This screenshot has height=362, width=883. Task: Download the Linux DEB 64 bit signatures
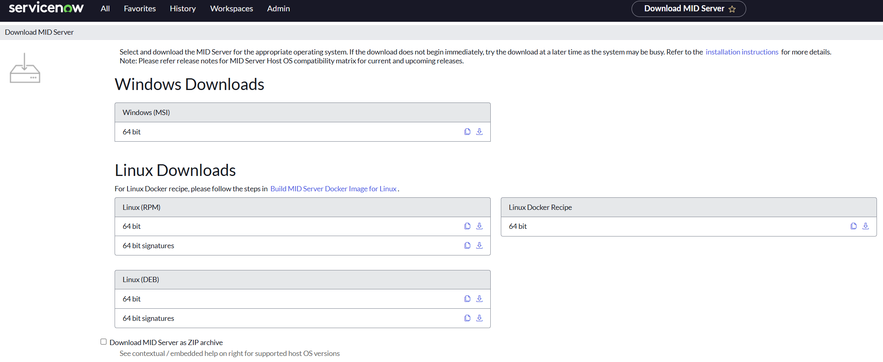pyautogui.click(x=479, y=318)
